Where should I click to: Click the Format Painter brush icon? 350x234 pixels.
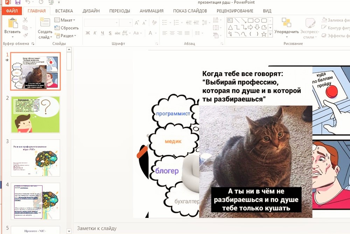(25, 35)
